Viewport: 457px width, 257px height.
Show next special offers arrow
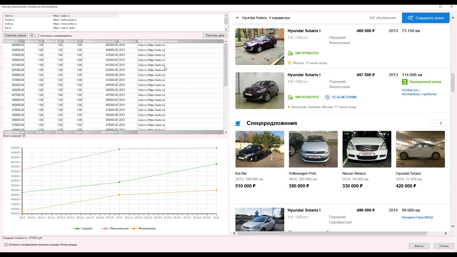[x=441, y=123]
